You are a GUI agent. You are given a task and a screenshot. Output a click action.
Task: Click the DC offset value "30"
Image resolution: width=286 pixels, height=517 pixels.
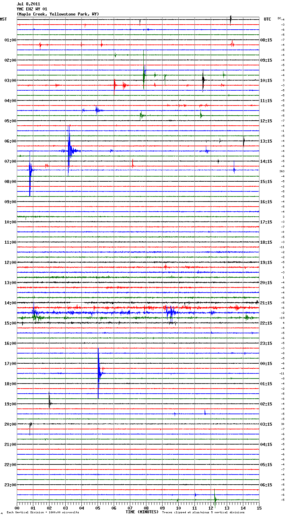[283, 424]
